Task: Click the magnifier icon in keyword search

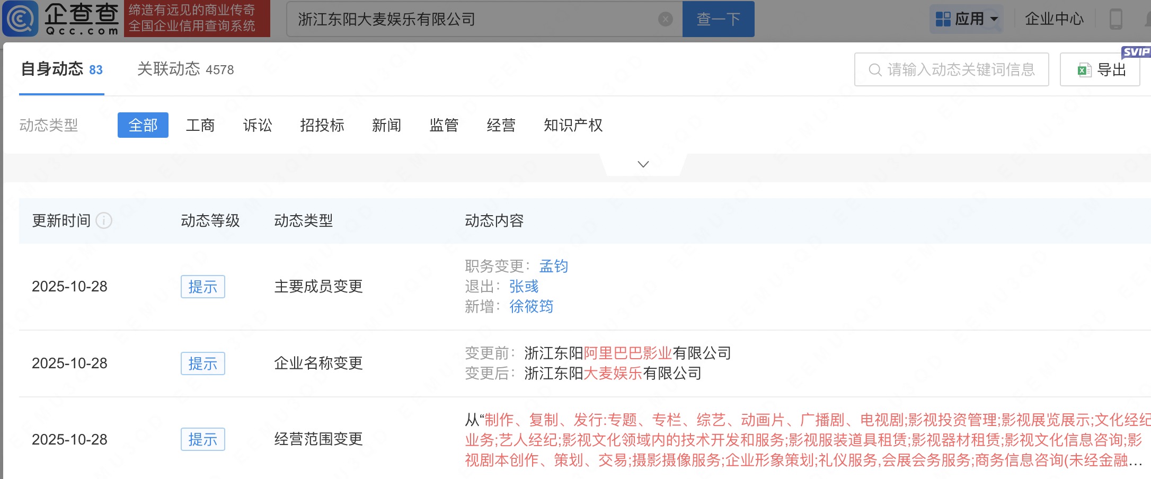Action: (875, 70)
